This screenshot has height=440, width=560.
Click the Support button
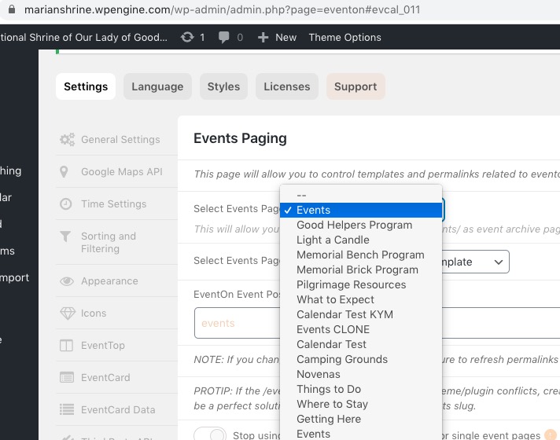[356, 86]
